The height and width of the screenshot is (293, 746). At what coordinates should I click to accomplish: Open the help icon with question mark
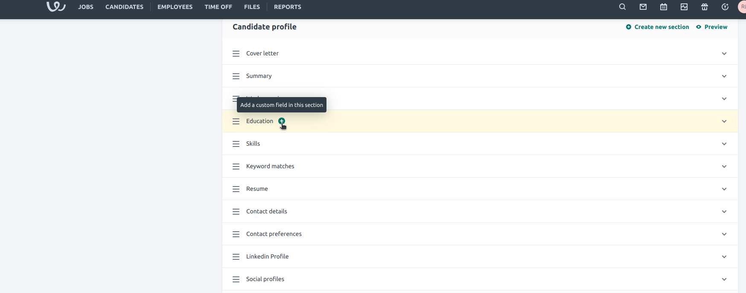[x=725, y=7]
